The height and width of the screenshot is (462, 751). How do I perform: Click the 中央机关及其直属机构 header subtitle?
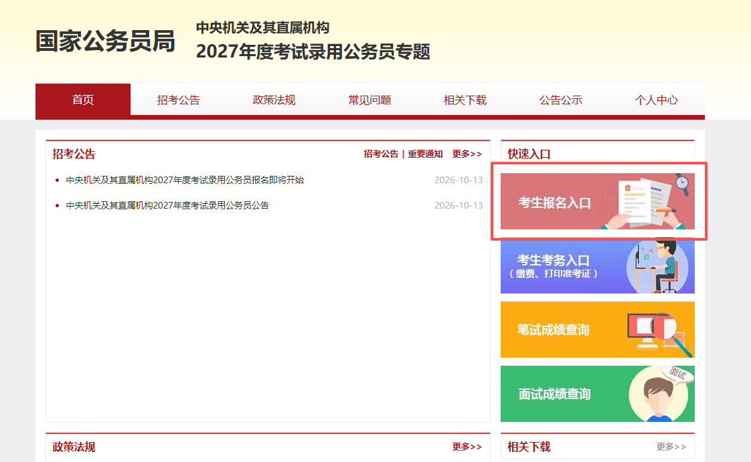[x=262, y=27]
